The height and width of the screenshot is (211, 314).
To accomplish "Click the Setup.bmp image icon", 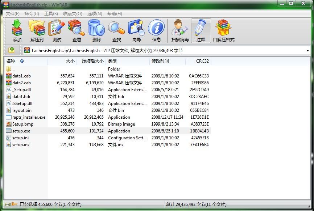I will pyautogui.click(x=9, y=124).
